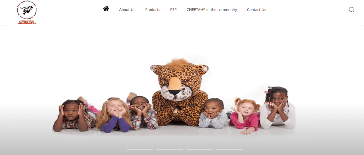Screen dimensions: 364x155
Task: Select PEP in the navigation bar
Action: (173, 10)
